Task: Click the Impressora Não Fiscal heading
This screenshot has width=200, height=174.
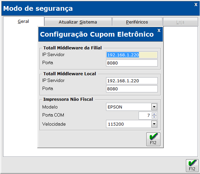Action: click(x=68, y=99)
